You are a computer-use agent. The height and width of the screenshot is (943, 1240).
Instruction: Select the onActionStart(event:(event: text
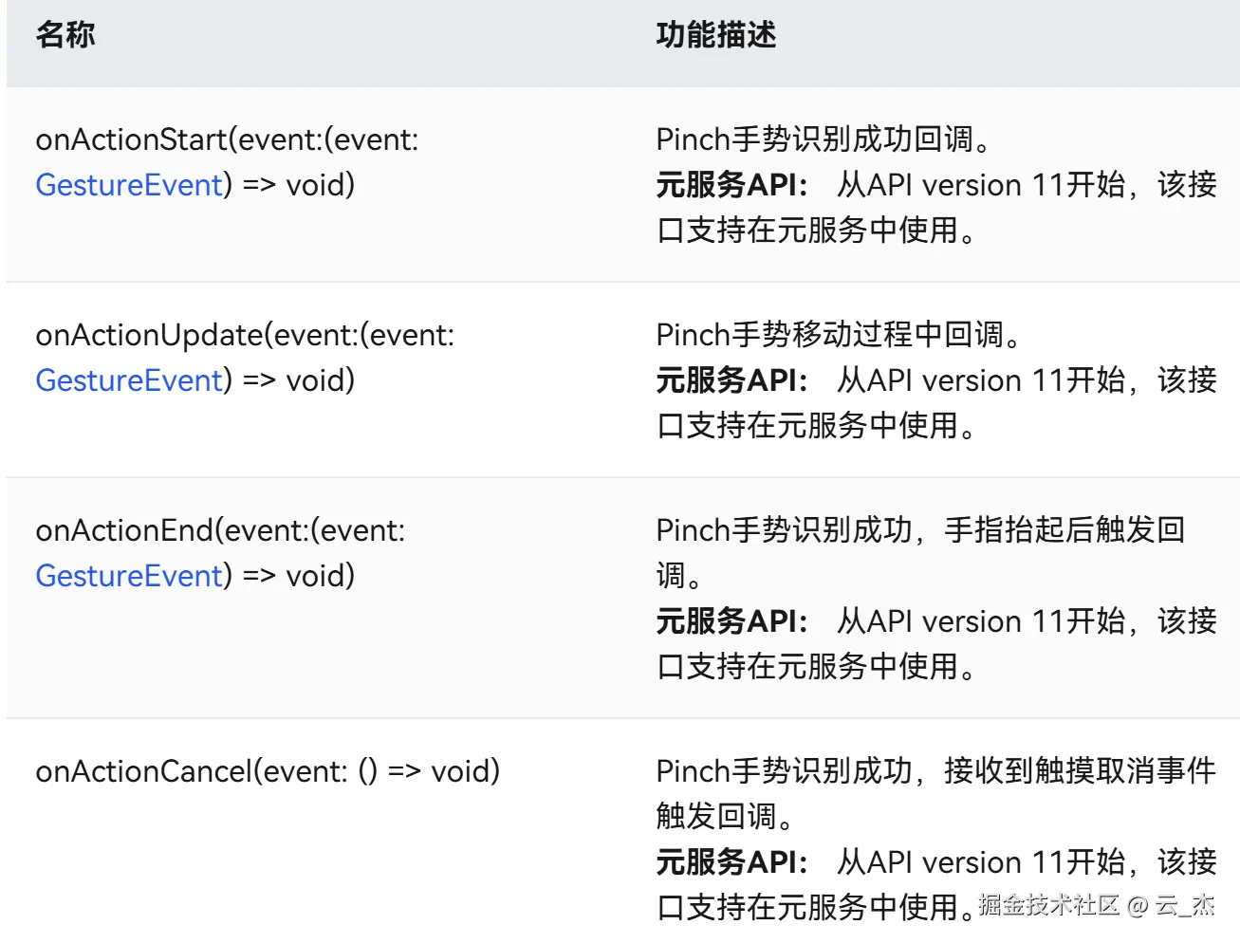point(227,139)
